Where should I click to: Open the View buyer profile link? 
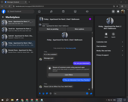tap(71, 48)
